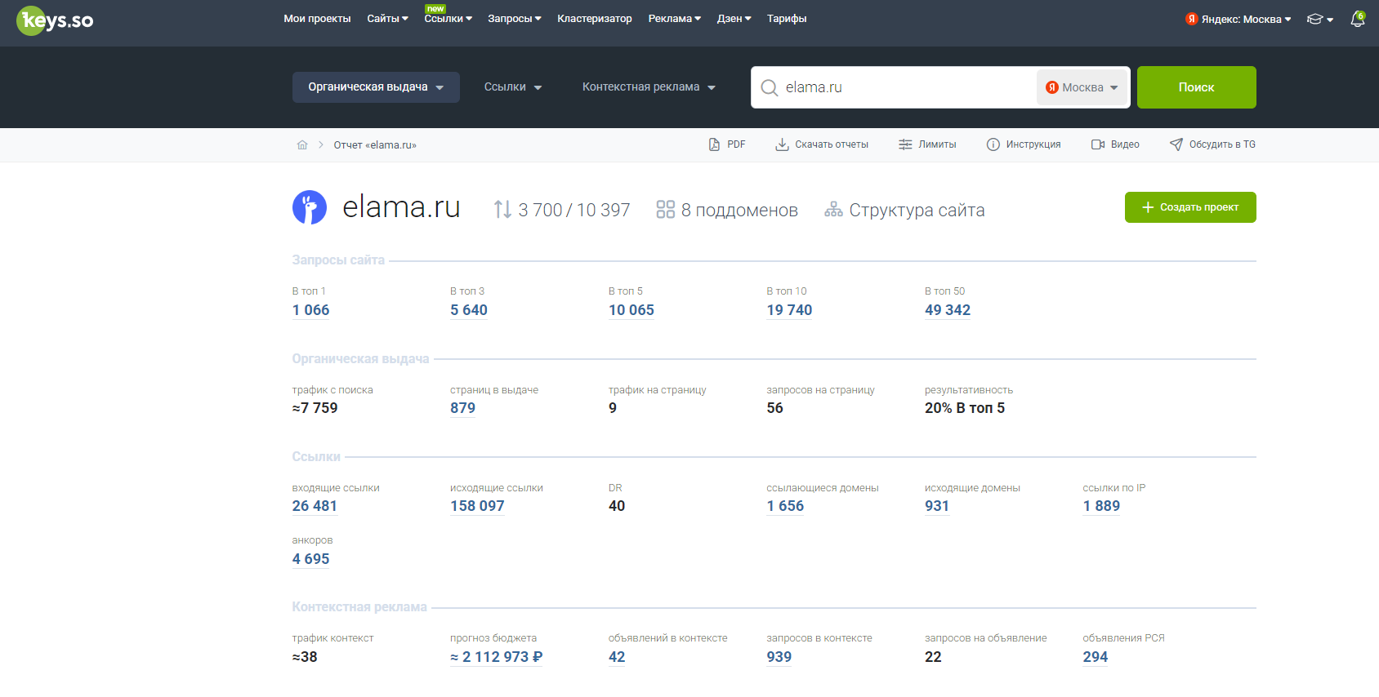This screenshot has width=1379, height=697.
Task: Open the Кластеризатор menu item
Action: tap(595, 19)
